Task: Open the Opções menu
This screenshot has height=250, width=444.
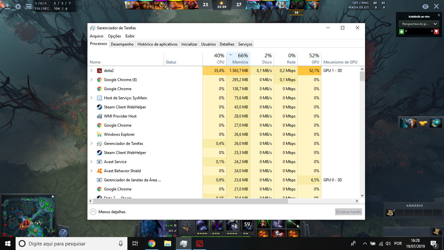Action: [114, 36]
